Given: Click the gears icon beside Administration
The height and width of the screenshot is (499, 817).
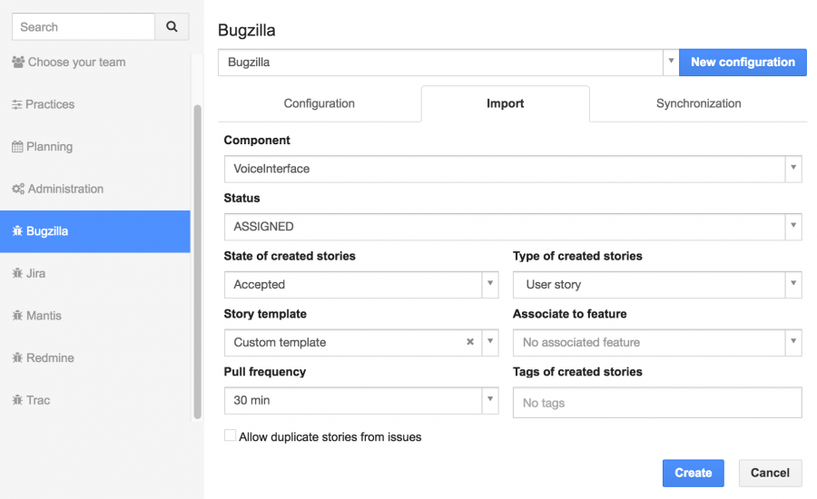Looking at the screenshot, I should pos(18,189).
